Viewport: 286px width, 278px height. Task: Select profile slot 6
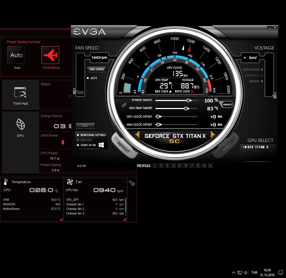point(186,166)
